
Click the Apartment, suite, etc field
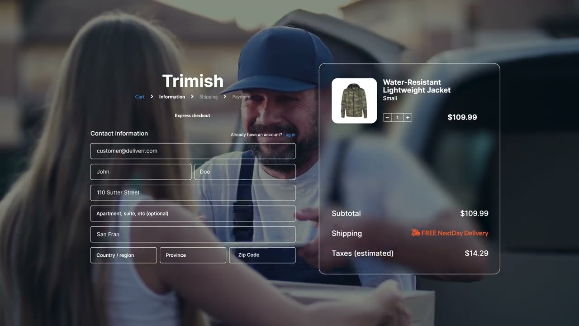[193, 213]
